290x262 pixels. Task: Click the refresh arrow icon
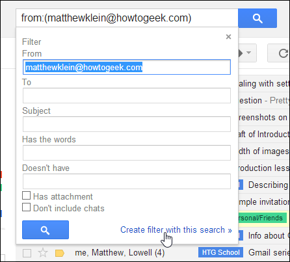pyautogui.click(x=283, y=53)
